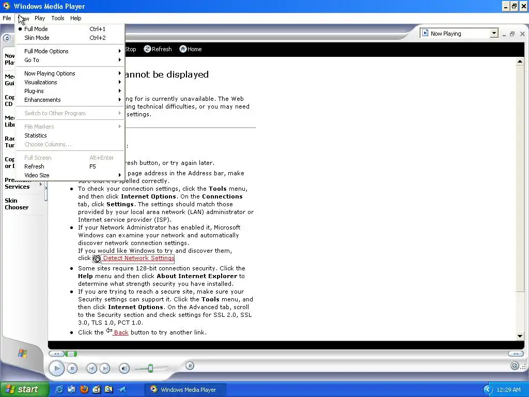Image resolution: width=529 pixels, height=397 pixels.
Task: Launch Firefox from quick launch
Action: point(84,390)
